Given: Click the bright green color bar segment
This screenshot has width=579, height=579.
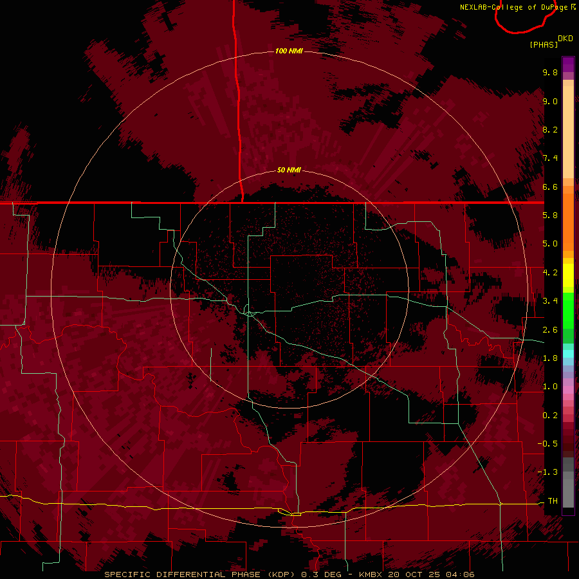Looking at the screenshot, I should 568,310.
